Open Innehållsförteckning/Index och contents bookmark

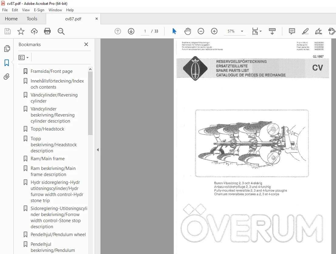pos(57,84)
